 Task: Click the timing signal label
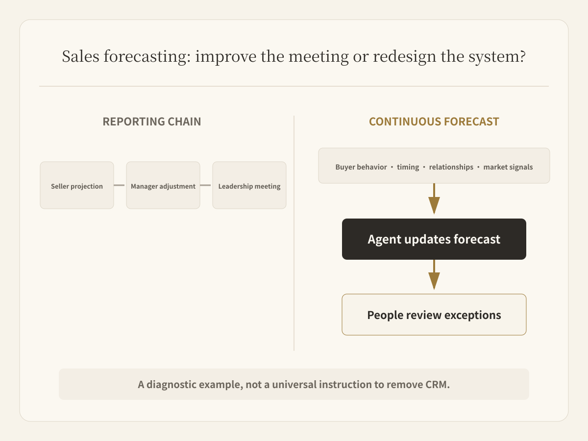(x=408, y=167)
